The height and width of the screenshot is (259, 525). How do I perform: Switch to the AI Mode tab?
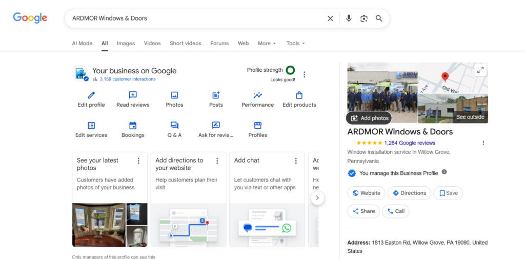[x=82, y=44]
